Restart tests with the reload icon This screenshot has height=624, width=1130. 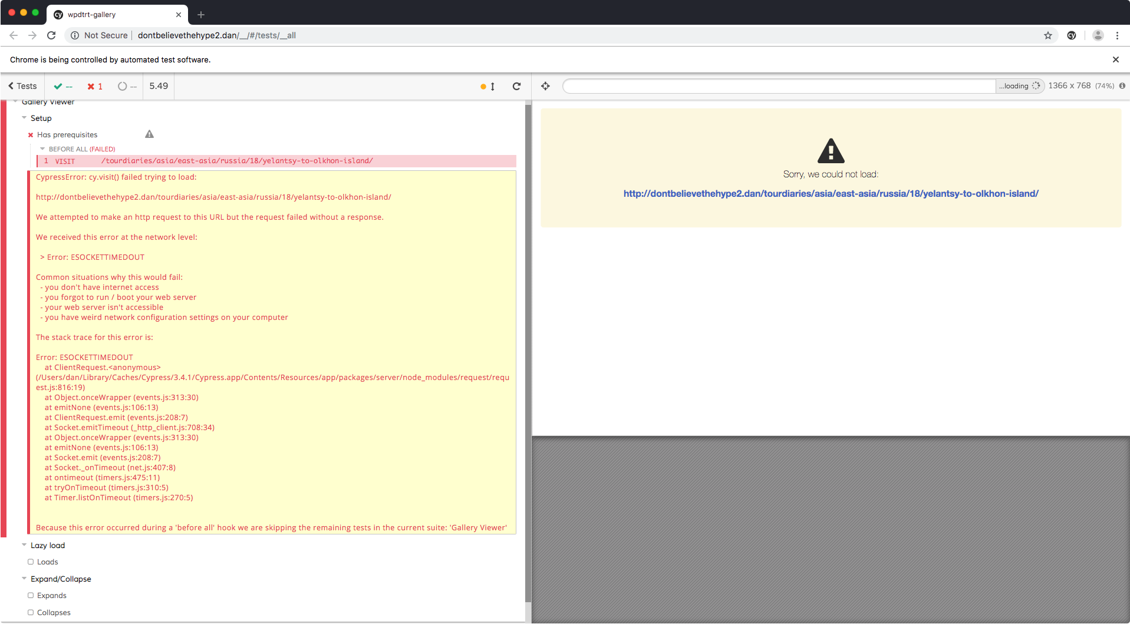coord(516,86)
